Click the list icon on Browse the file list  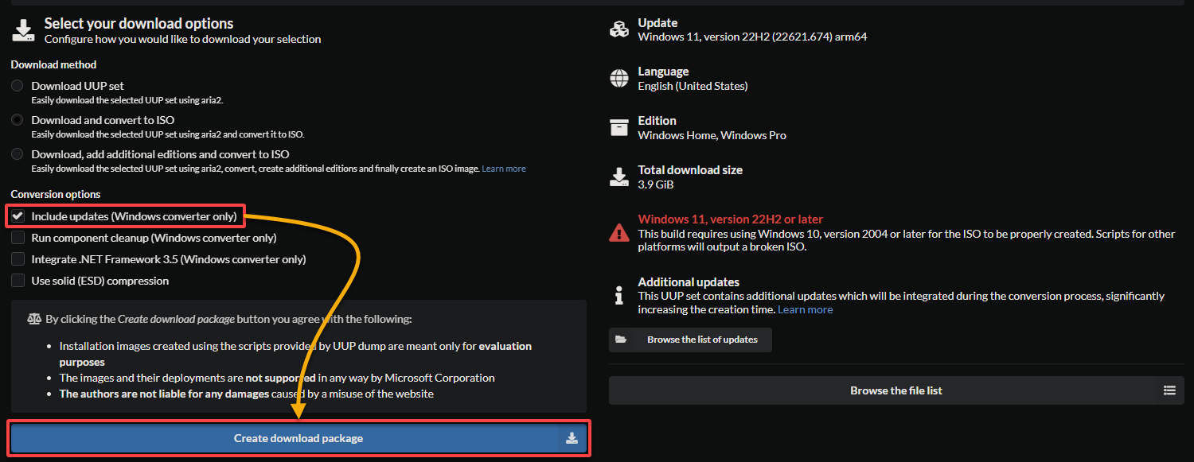(1169, 390)
